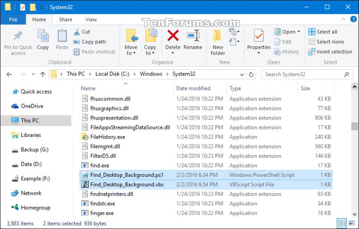Click the Copy icon in Clipboard group
Screen dimensions: 359x229
(x=43, y=35)
